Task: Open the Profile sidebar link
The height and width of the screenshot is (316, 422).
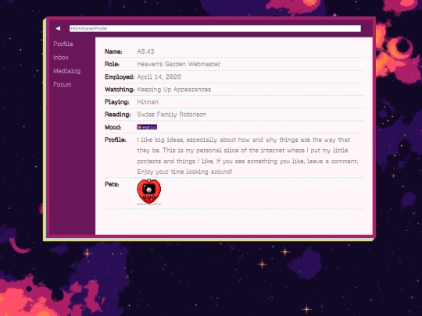Action: [x=63, y=44]
